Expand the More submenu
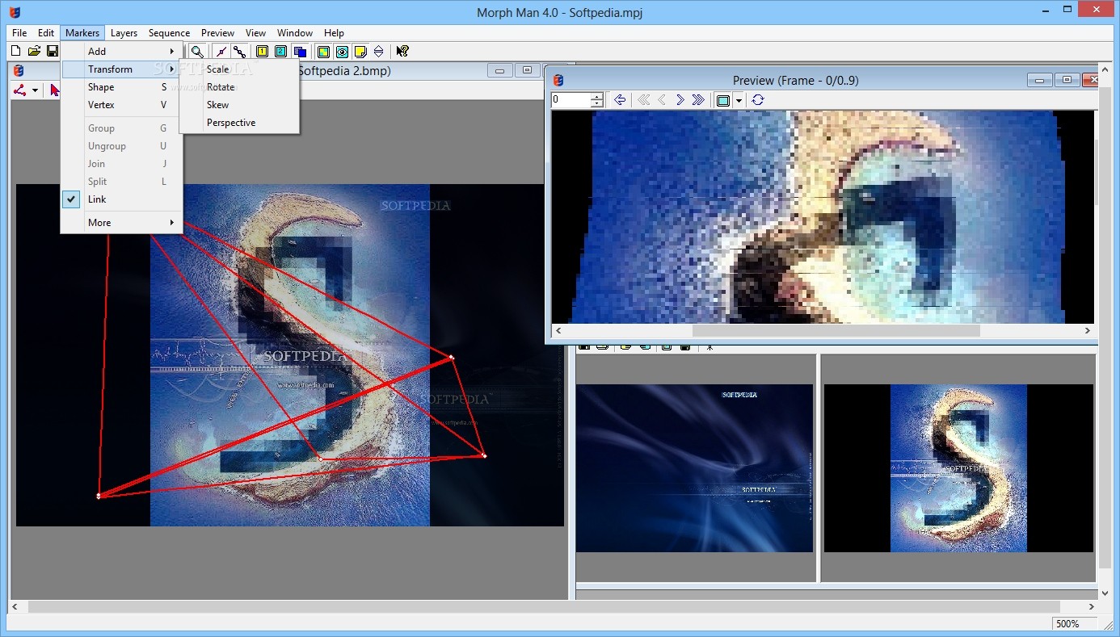The image size is (1120, 637). 121,223
